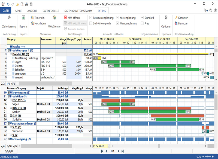Image resolution: width=218 pixels, height=159 pixels.
Task: Click the What's This help cursor icon
Action: (206, 10)
